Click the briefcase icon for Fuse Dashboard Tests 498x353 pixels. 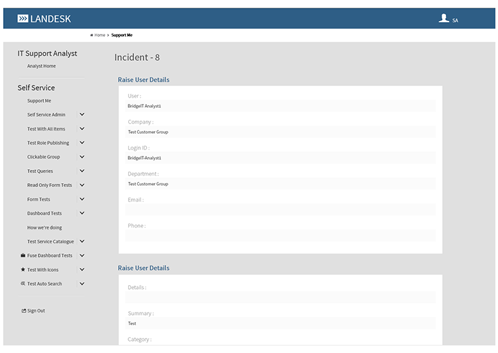(23, 255)
